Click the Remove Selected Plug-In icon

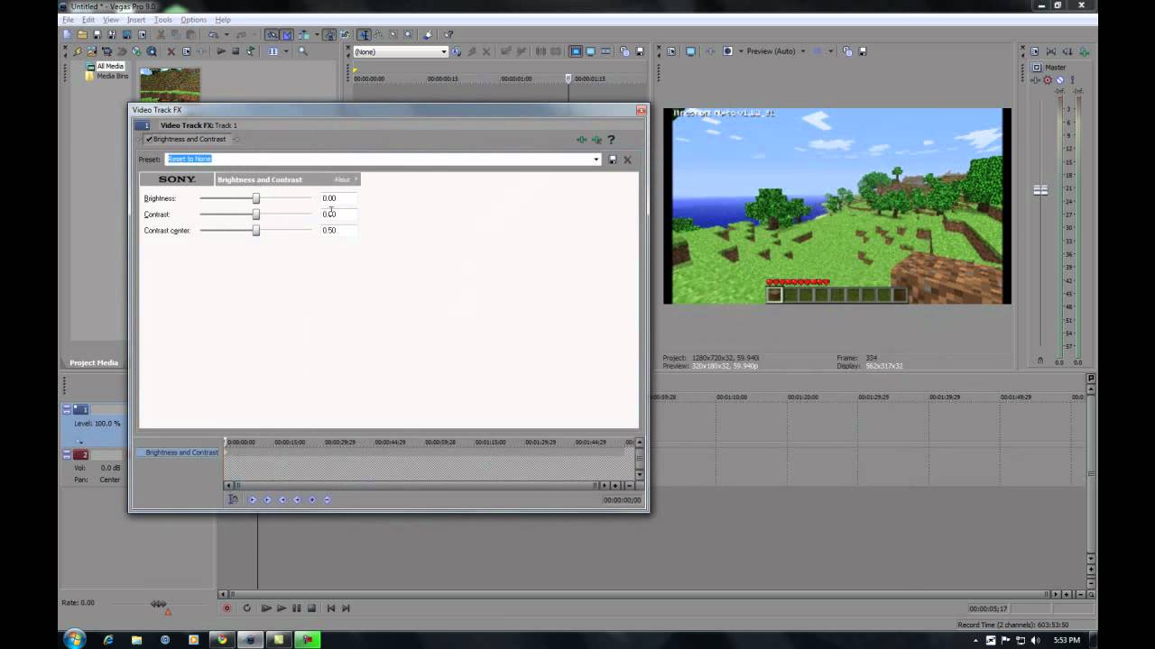(x=596, y=140)
